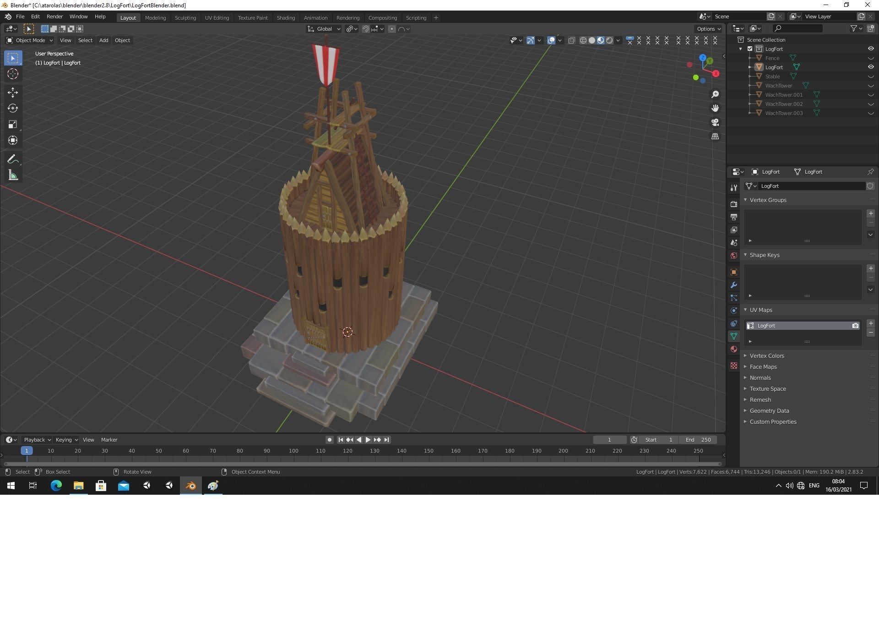Select the Scale tool
The height and width of the screenshot is (623, 879).
coord(13,124)
